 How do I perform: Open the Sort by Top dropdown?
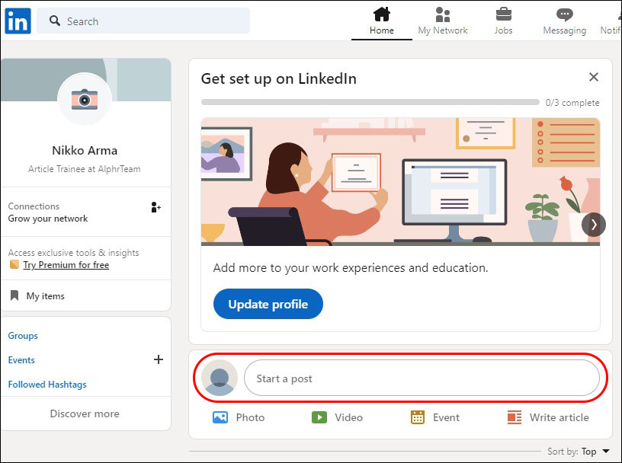[579, 452]
